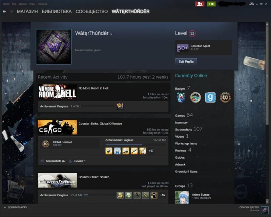This screenshot has height=217, width=271.
Task: Show the +16 more CS:Source achievements
Action: [163, 195]
